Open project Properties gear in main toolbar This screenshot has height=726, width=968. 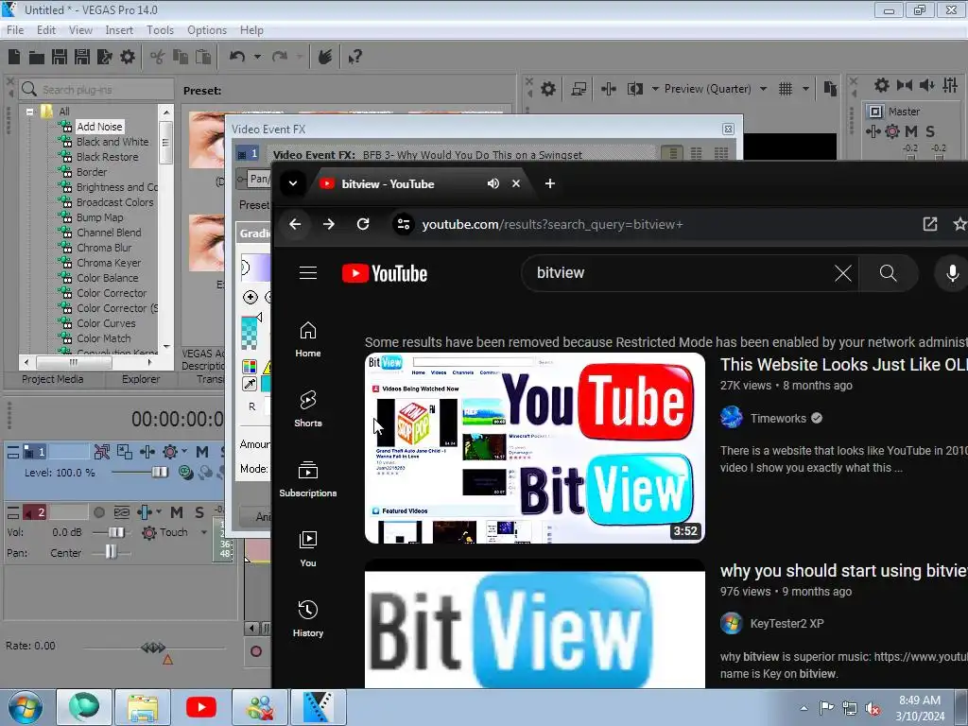click(128, 58)
